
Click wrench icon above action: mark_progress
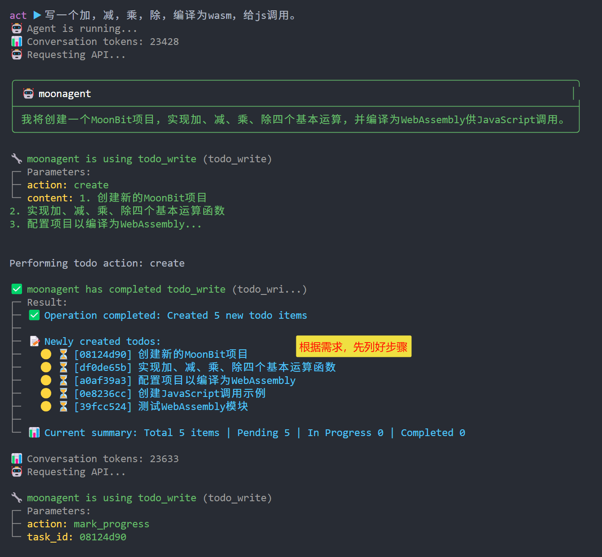coord(17,498)
